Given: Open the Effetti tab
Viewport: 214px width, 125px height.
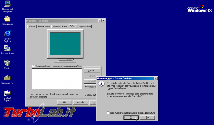Looking at the screenshot, I should click(x=65, y=27).
